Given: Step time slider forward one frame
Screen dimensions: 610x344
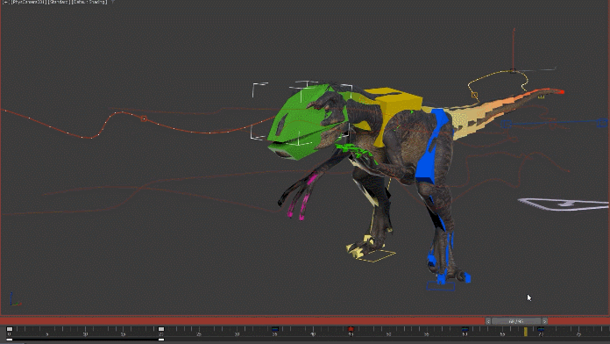Looking at the screenshot, I should (544, 321).
